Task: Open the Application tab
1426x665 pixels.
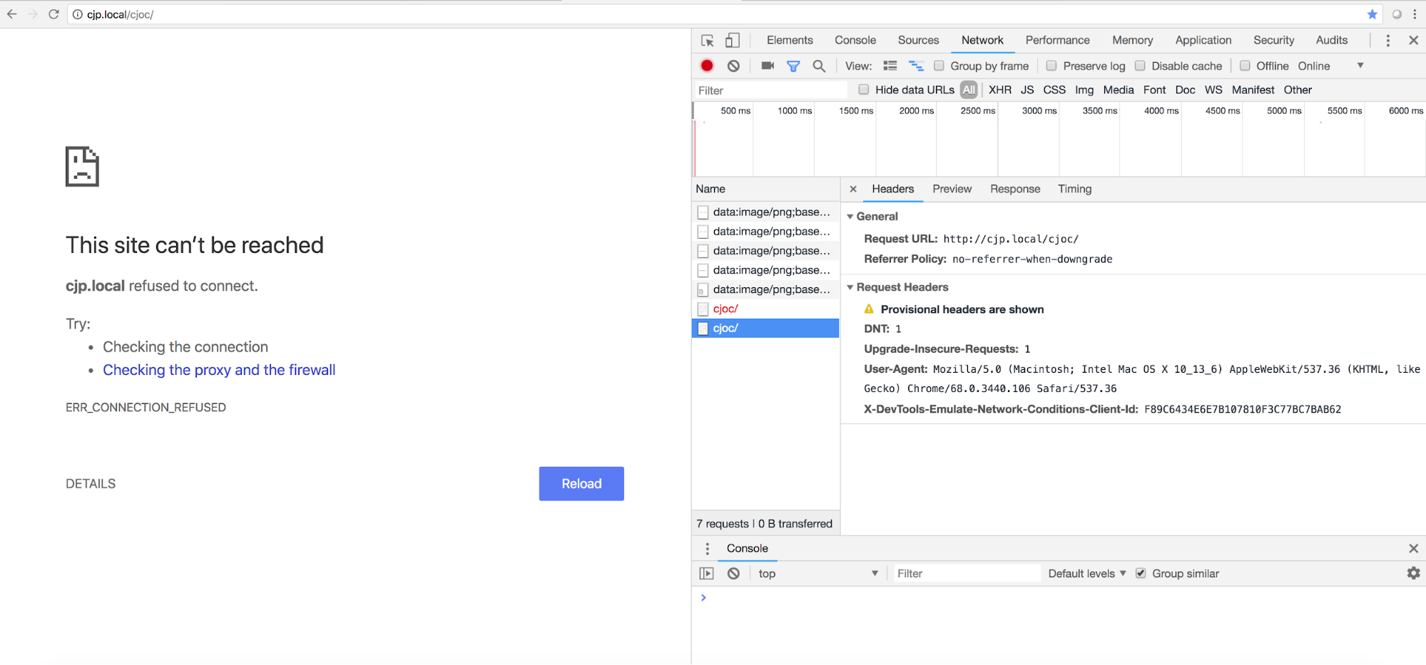Action: point(1203,41)
